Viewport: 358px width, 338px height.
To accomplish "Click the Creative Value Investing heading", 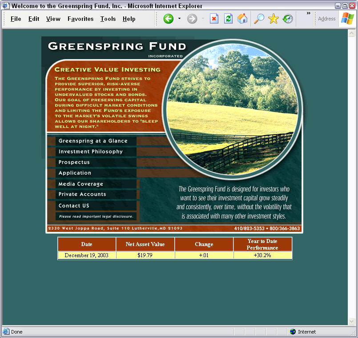I will [108, 70].
